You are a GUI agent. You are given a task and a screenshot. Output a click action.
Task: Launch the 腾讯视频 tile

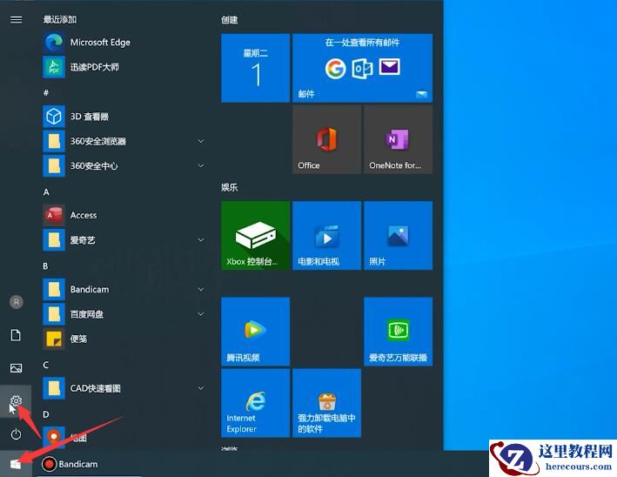tap(255, 332)
